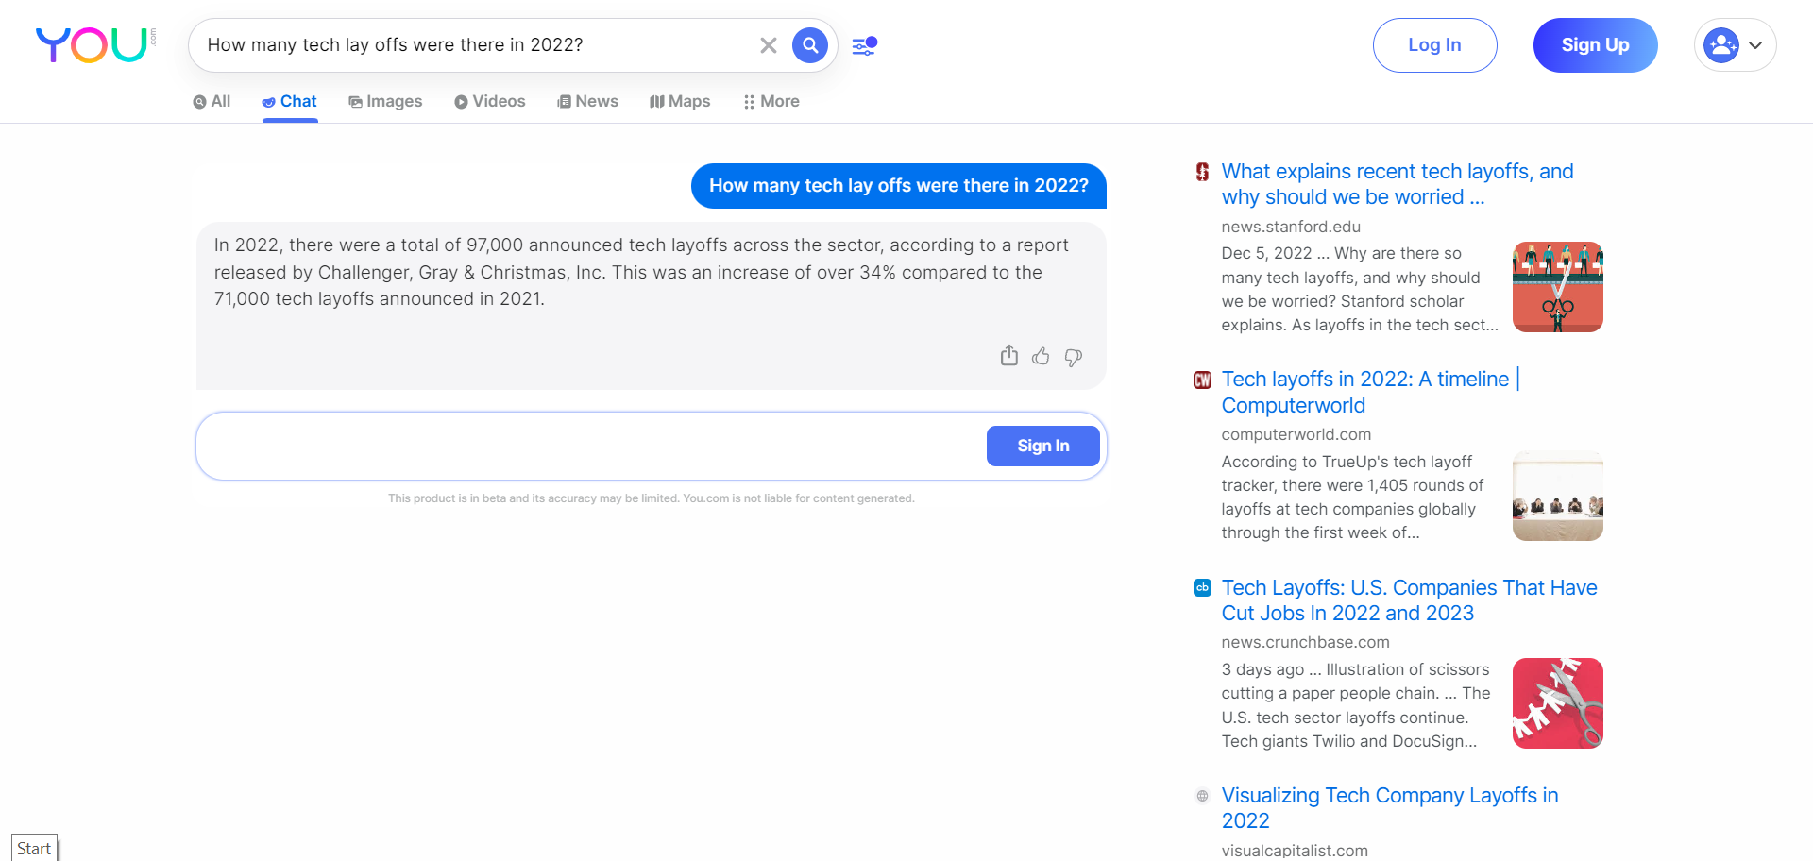
Task: Open 'Tech Layoffs: U.S. Companies' Crunchbase link
Action: [x=1409, y=600]
